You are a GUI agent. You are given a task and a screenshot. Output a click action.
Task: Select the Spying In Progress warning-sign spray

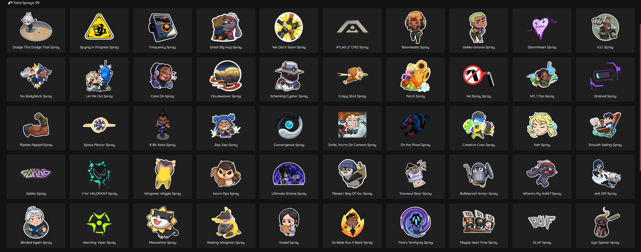click(99, 27)
